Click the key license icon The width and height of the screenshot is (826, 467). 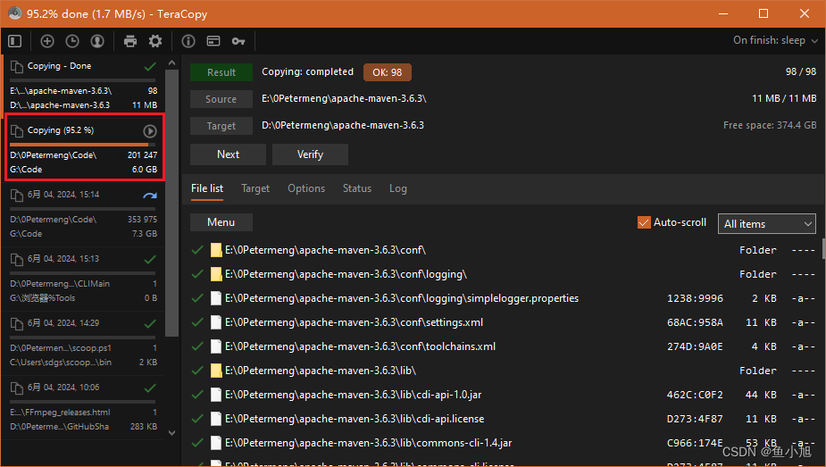tap(238, 41)
